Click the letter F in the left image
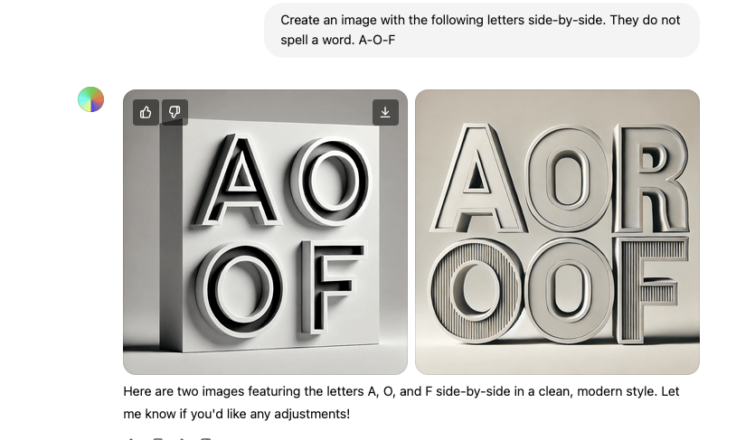This screenshot has width=736, height=440. coord(331,286)
